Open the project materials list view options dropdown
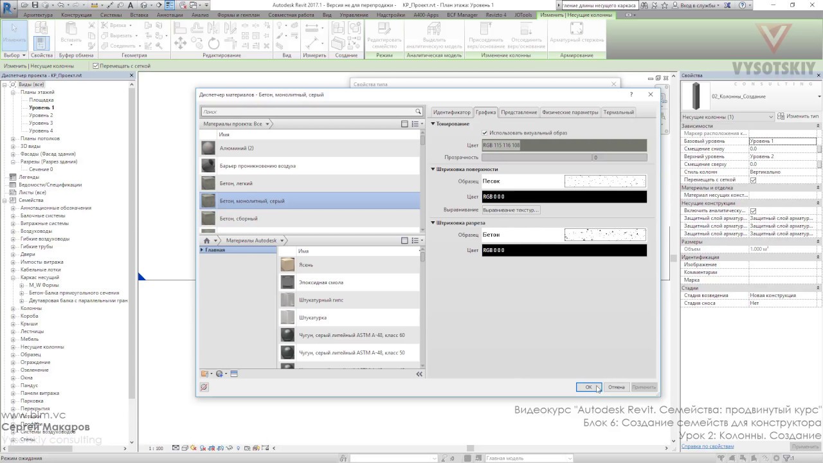 pos(417,123)
